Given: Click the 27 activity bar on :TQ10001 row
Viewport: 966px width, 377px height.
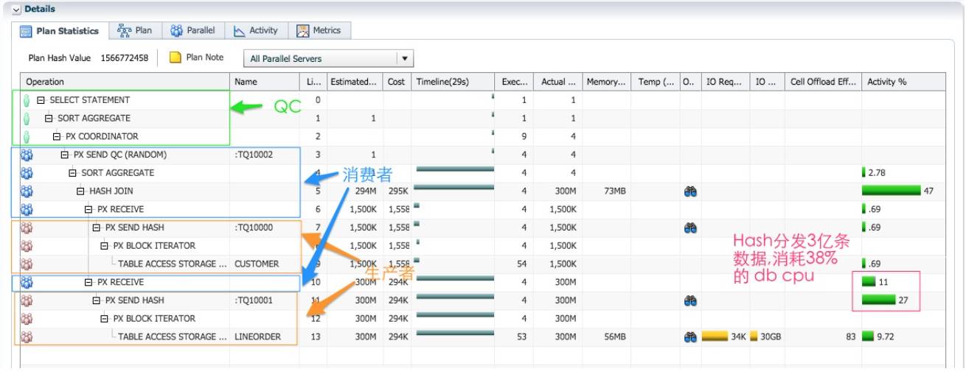Looking at the screenshot, I should (x=879, y=300).
